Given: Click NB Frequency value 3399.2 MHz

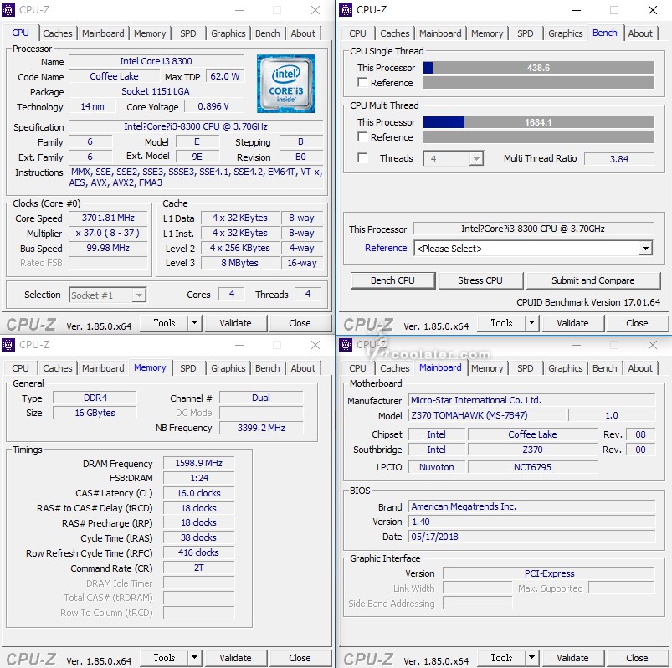Looking at the screenshot, I should 261,428.
